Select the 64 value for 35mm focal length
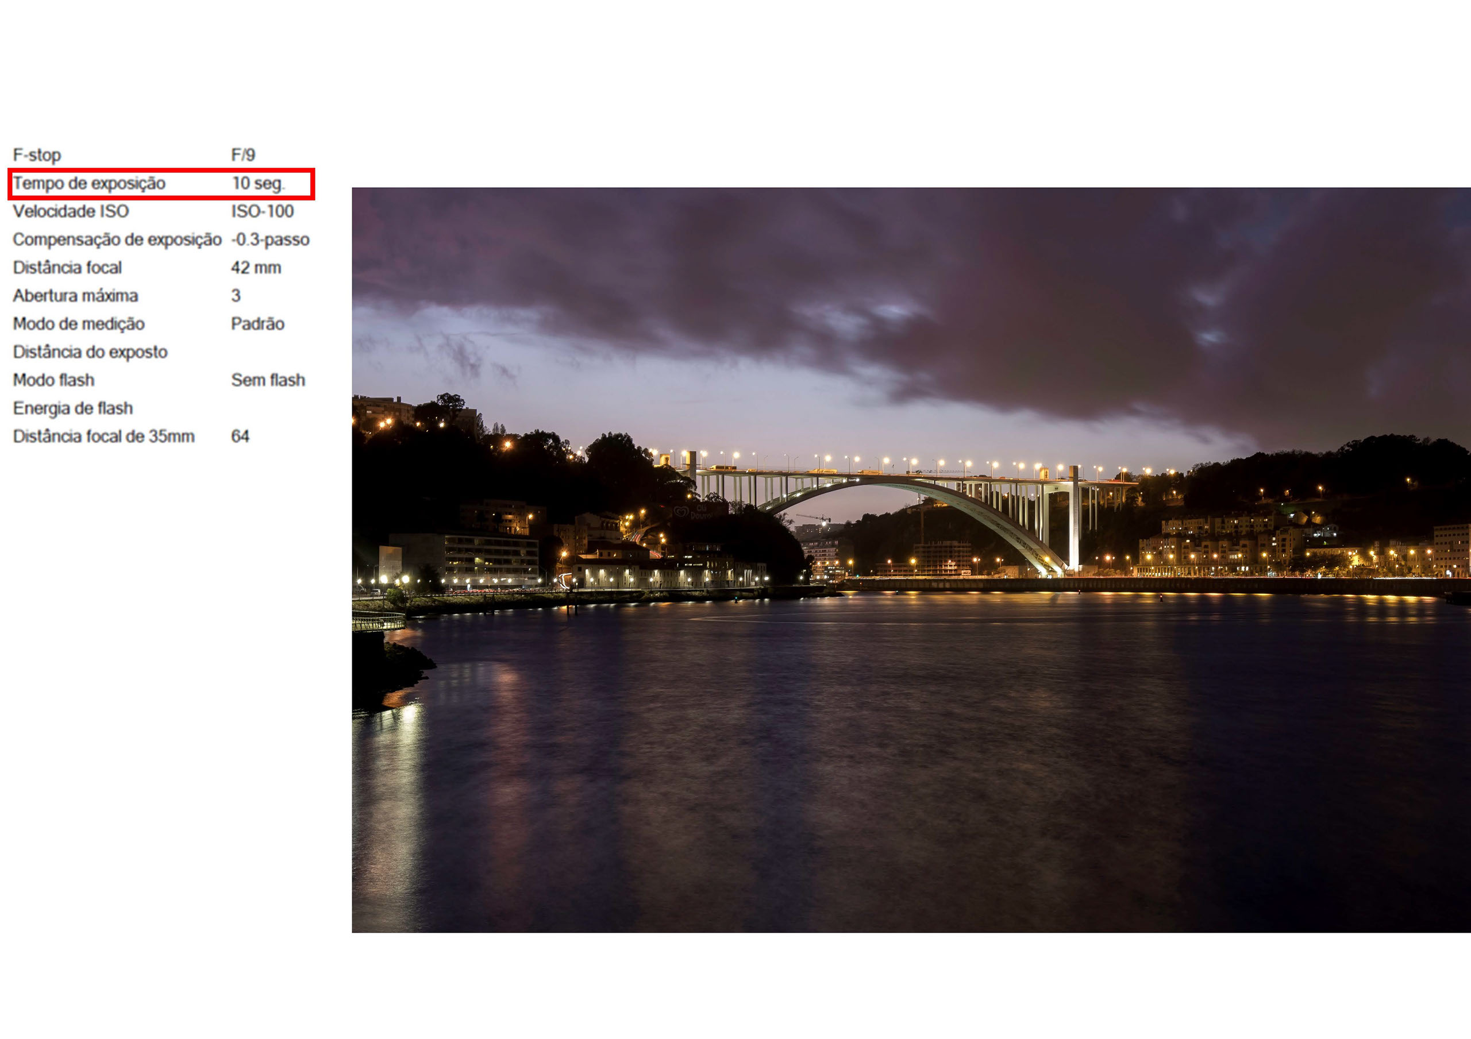The width and height of the screenshot is (1471, 1039). 240,437
